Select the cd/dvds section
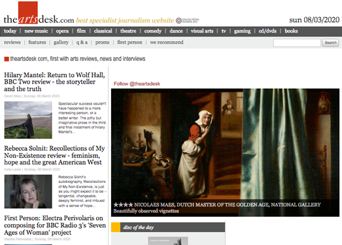The width and height of the screenshot is (342, 245). tap(267, 31)
